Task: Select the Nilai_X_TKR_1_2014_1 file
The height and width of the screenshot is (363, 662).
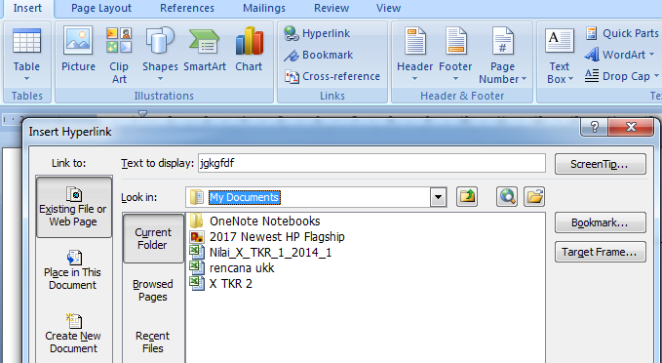Action: click(261, 253)
